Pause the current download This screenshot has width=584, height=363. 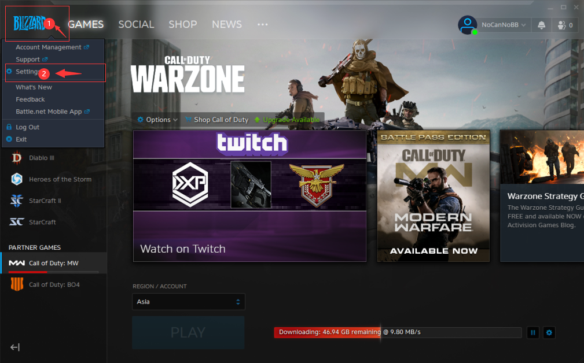point(532,332)
